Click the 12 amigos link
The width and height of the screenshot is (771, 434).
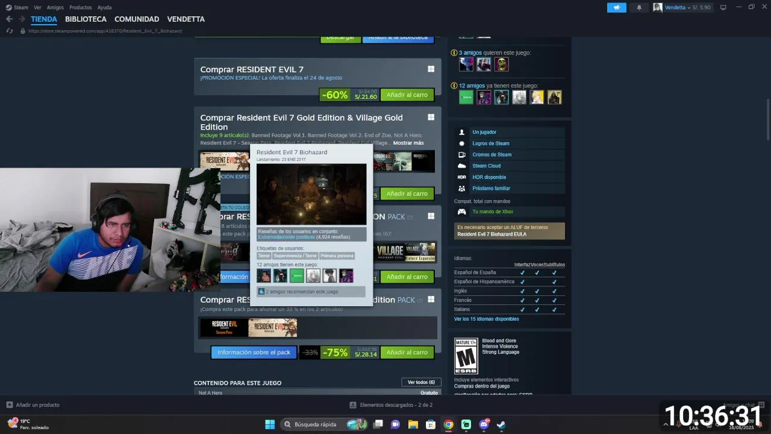(x=472, y=86)
